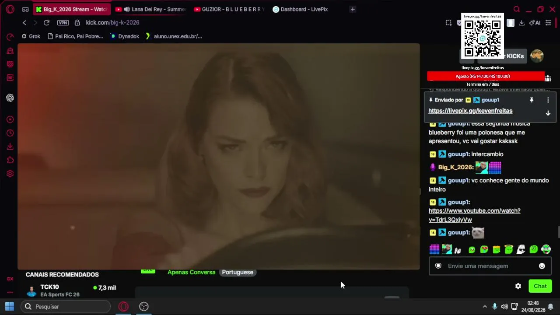Select the Portuguese language tag

(238, 272)
